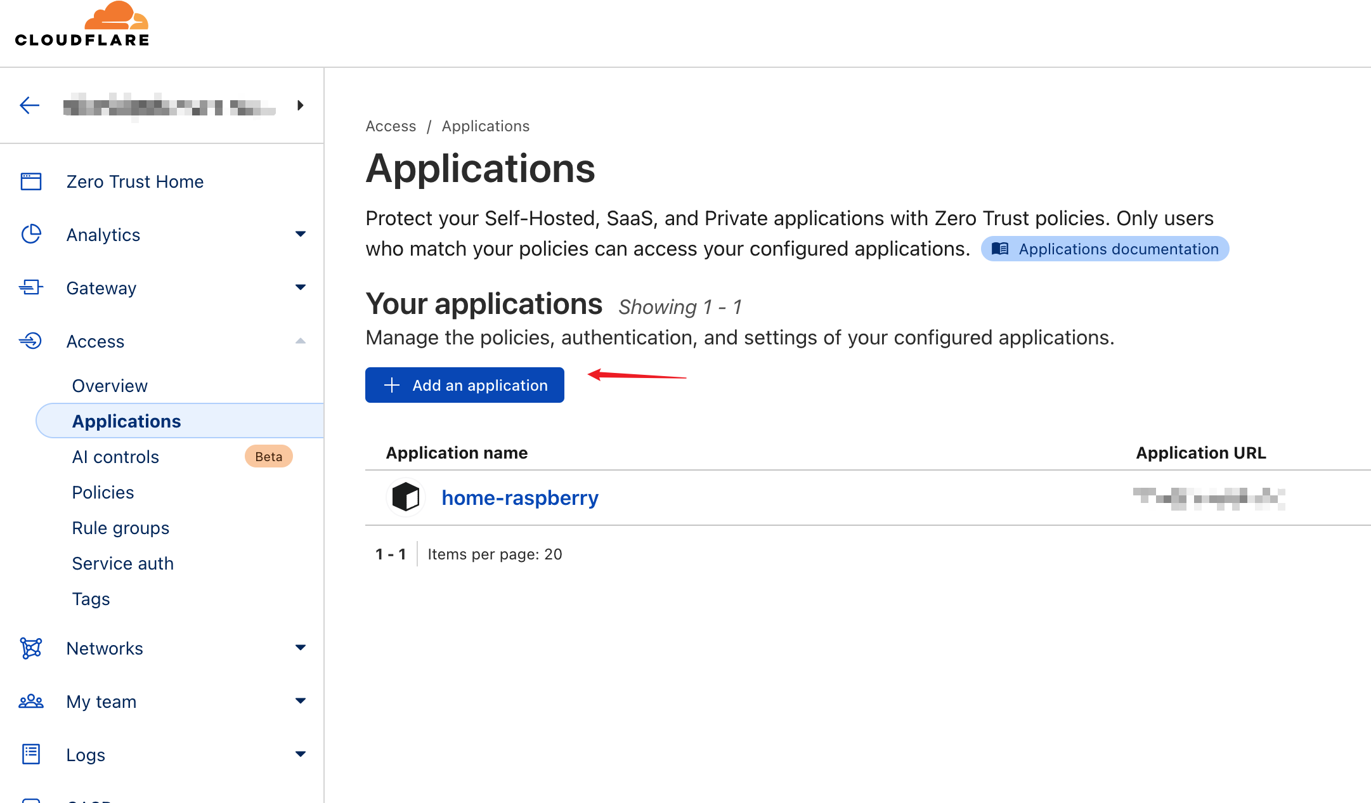Expand the Gateway section caret

pos(301,287)
